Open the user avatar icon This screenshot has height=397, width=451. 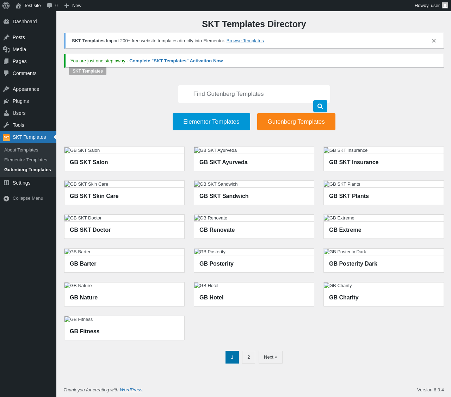pyautogui.click(x=445, y=6)
